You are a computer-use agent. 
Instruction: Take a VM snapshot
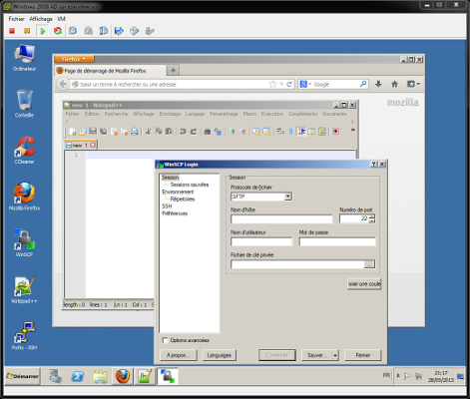tap(73, 31)
